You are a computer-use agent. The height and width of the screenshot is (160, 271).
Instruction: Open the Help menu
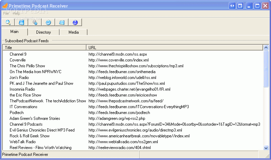tap(17, 13)
